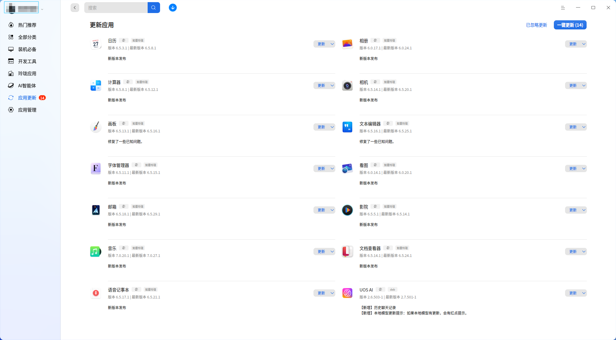616x340 pixels.
Task: Click the Calculator app icon
Action: [96, 85]
